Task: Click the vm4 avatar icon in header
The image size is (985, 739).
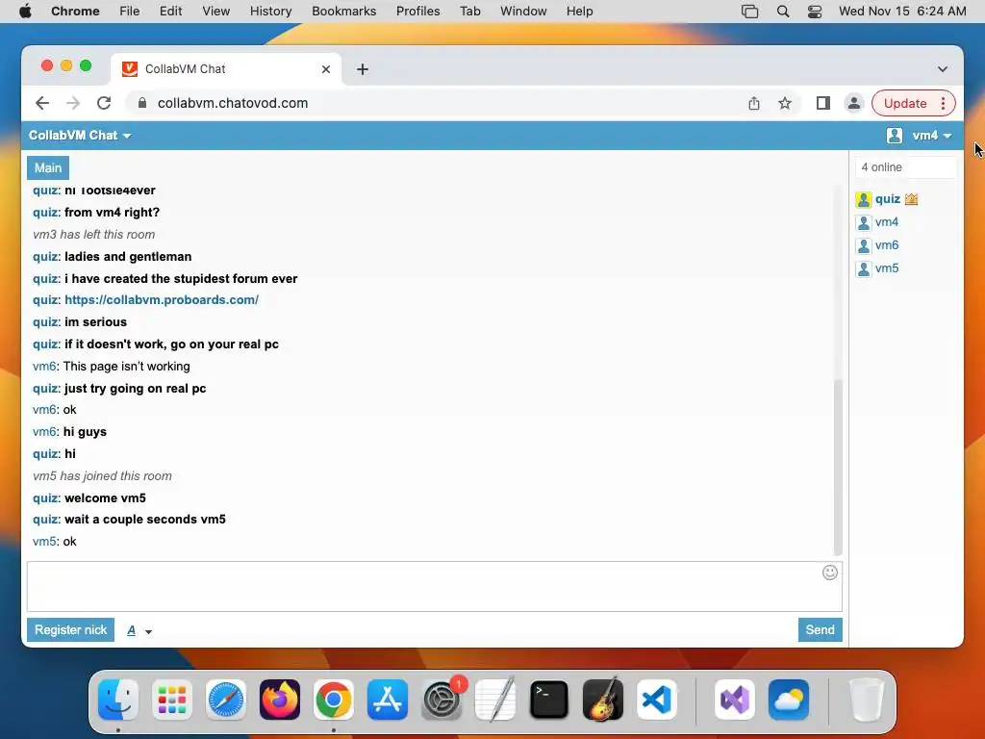Action: click(895, 135)
